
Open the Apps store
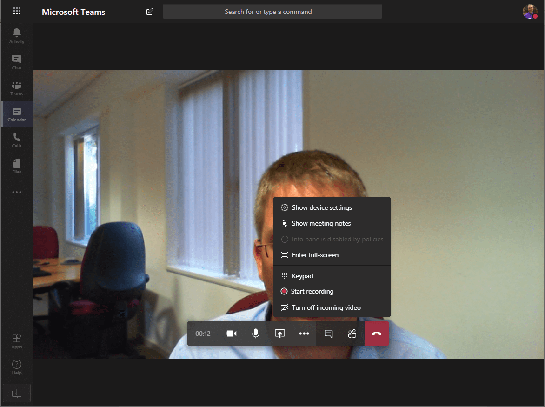coord(17,341)
